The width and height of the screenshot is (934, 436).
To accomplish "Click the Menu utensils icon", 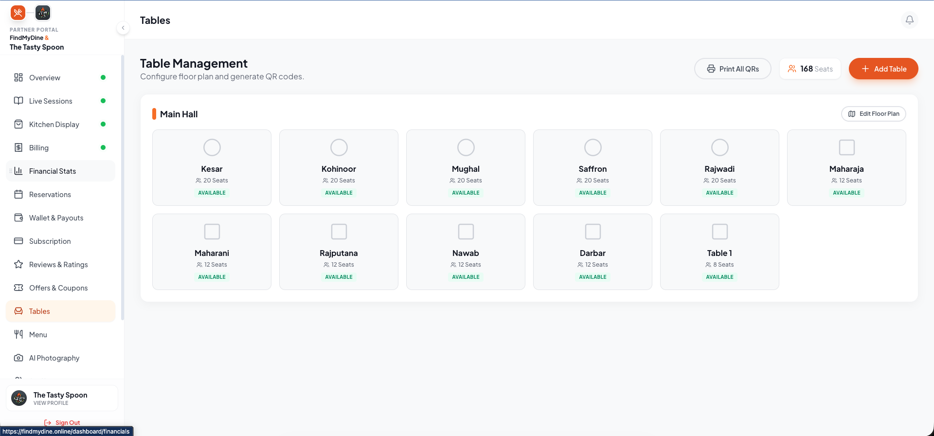I will (x=18, y=334).
